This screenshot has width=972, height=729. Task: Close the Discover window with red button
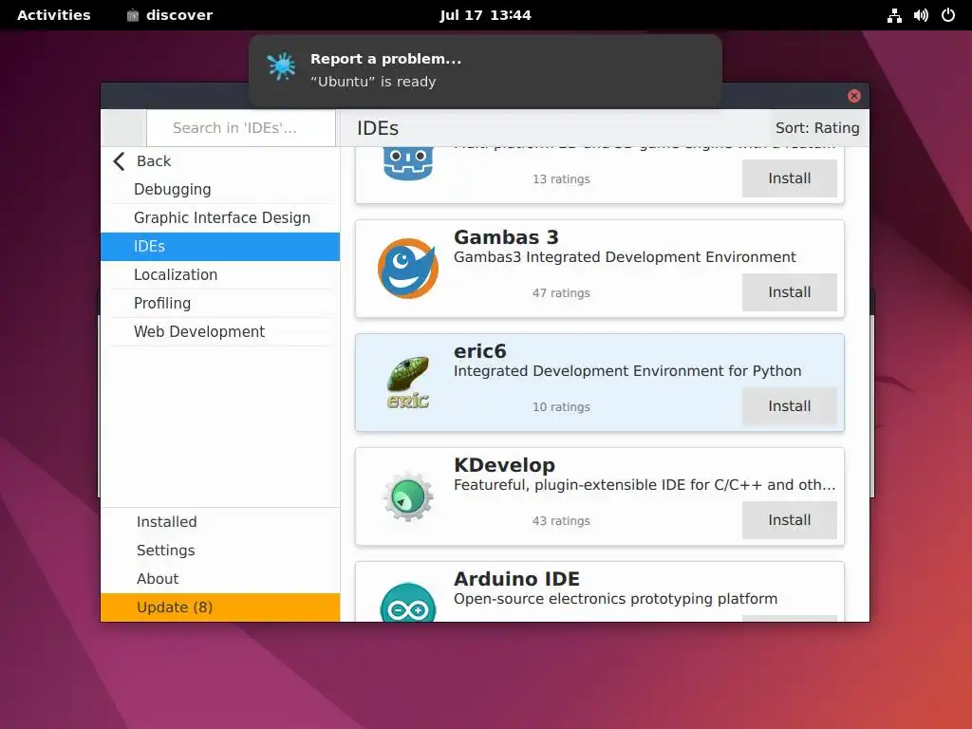pyautogui.click(x=854, y=96)
